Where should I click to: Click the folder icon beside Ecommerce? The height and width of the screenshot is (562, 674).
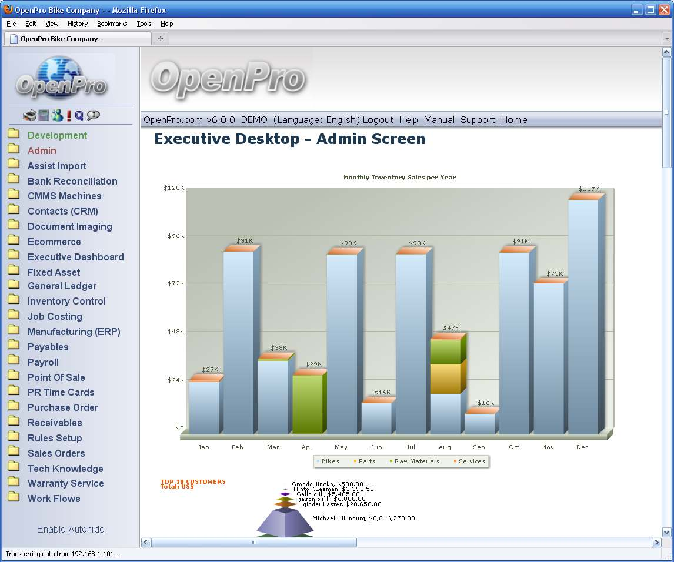coord(14,240)
